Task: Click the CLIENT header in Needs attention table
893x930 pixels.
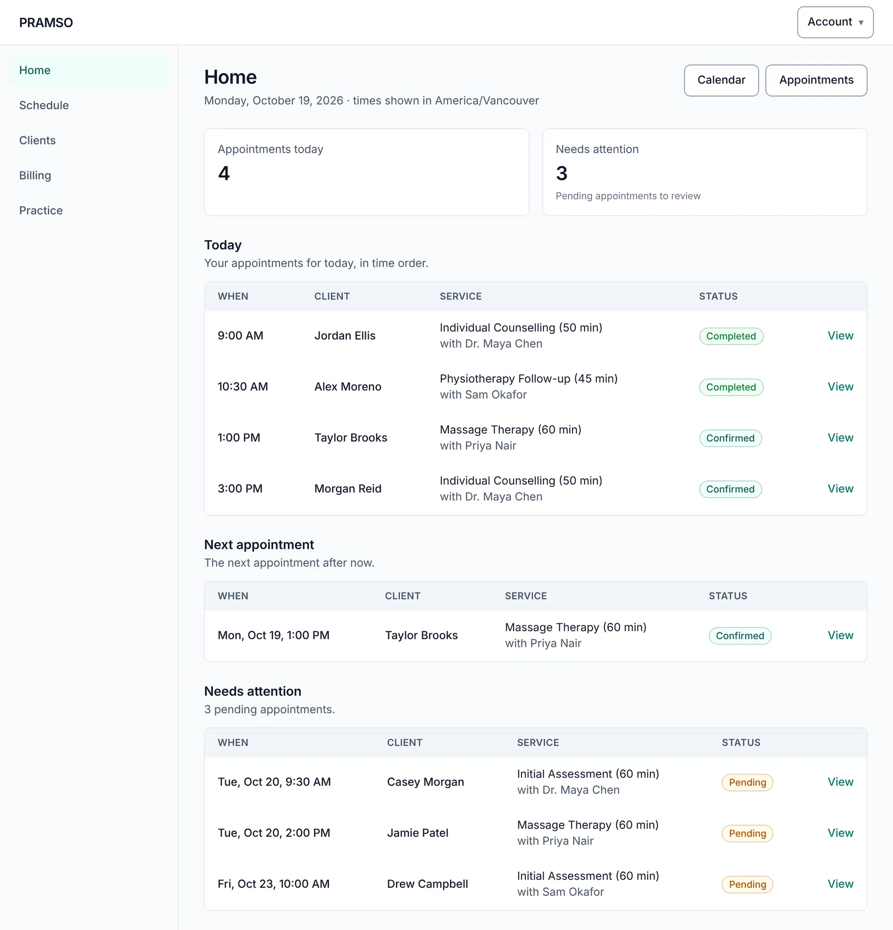Action: 404,743
